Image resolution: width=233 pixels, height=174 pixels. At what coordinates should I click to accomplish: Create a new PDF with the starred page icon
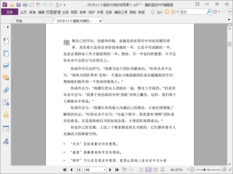[38, 5]
